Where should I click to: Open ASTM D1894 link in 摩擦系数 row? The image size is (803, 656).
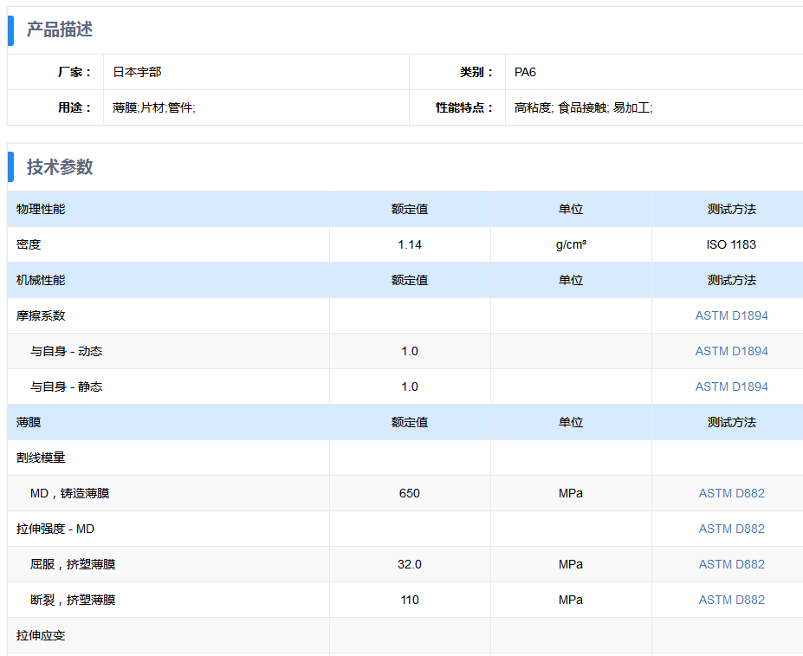coord(731,315)
